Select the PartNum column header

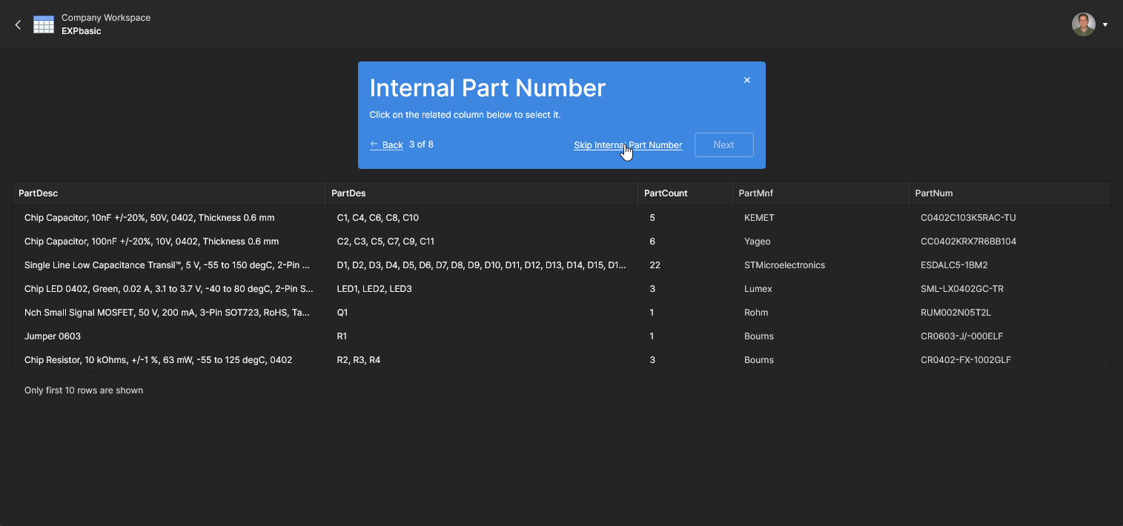click(934, 193)
